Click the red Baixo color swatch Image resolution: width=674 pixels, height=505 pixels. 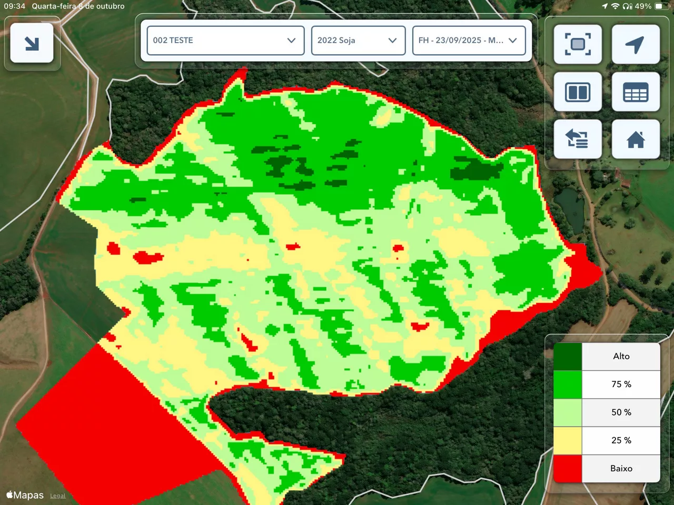coord(567,468)
